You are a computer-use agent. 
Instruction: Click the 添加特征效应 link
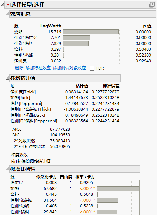[38, 68]
